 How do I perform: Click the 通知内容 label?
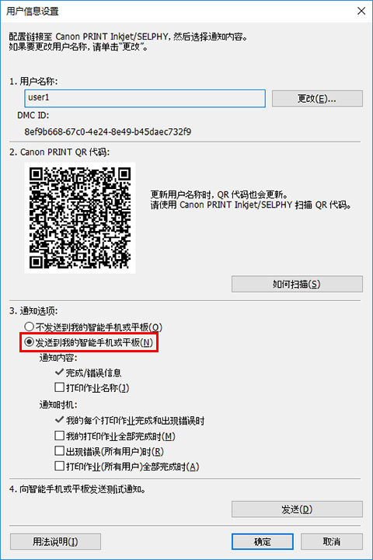click(58, 358)
